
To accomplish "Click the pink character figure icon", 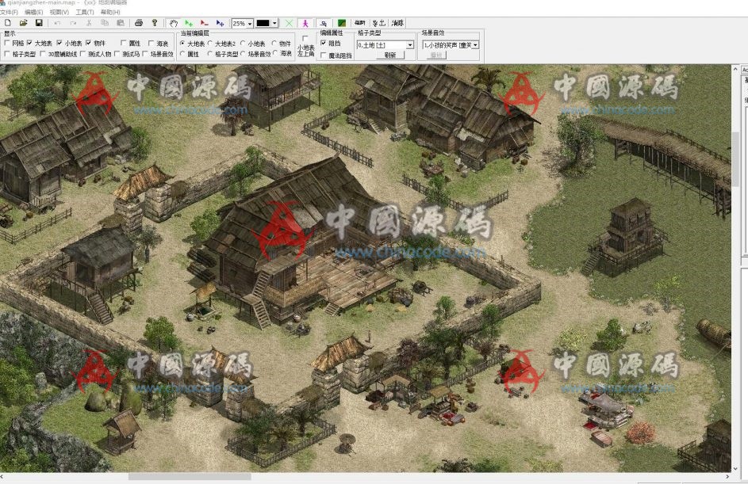I will pyautogui.click(x=306, y=24).
